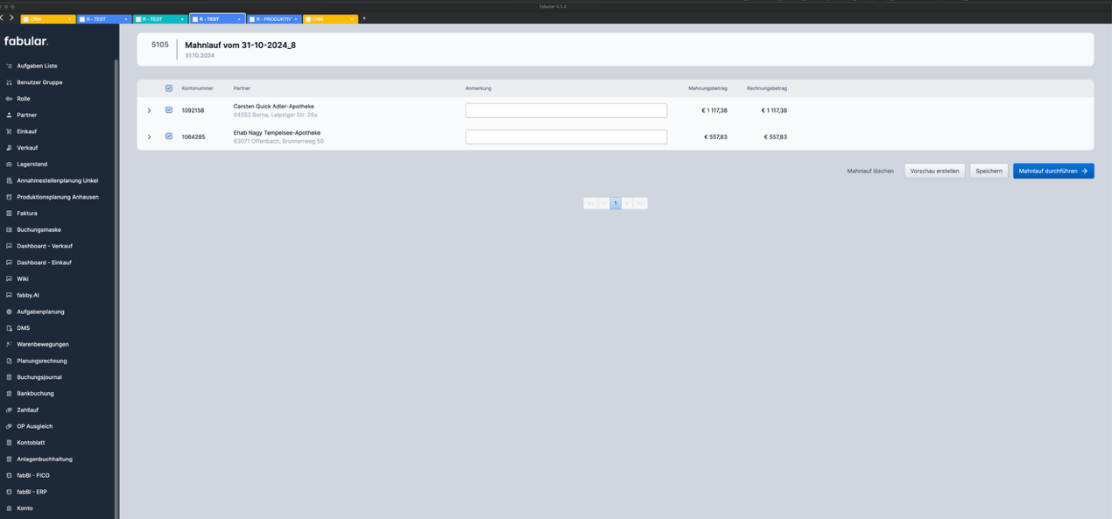Click the Faktura table icon
Screen dimensions: 1112x519
click(9, 214)
